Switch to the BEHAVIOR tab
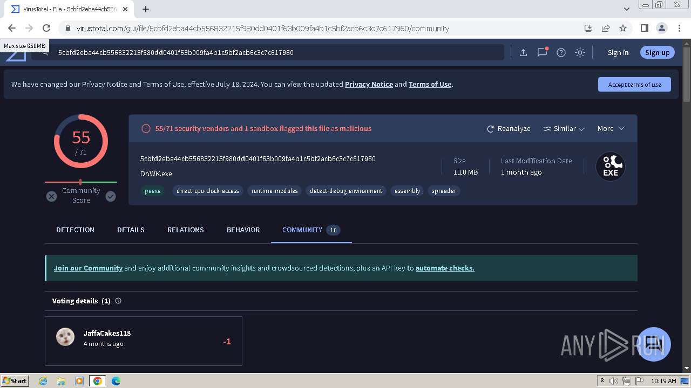 tap(243, 230)
